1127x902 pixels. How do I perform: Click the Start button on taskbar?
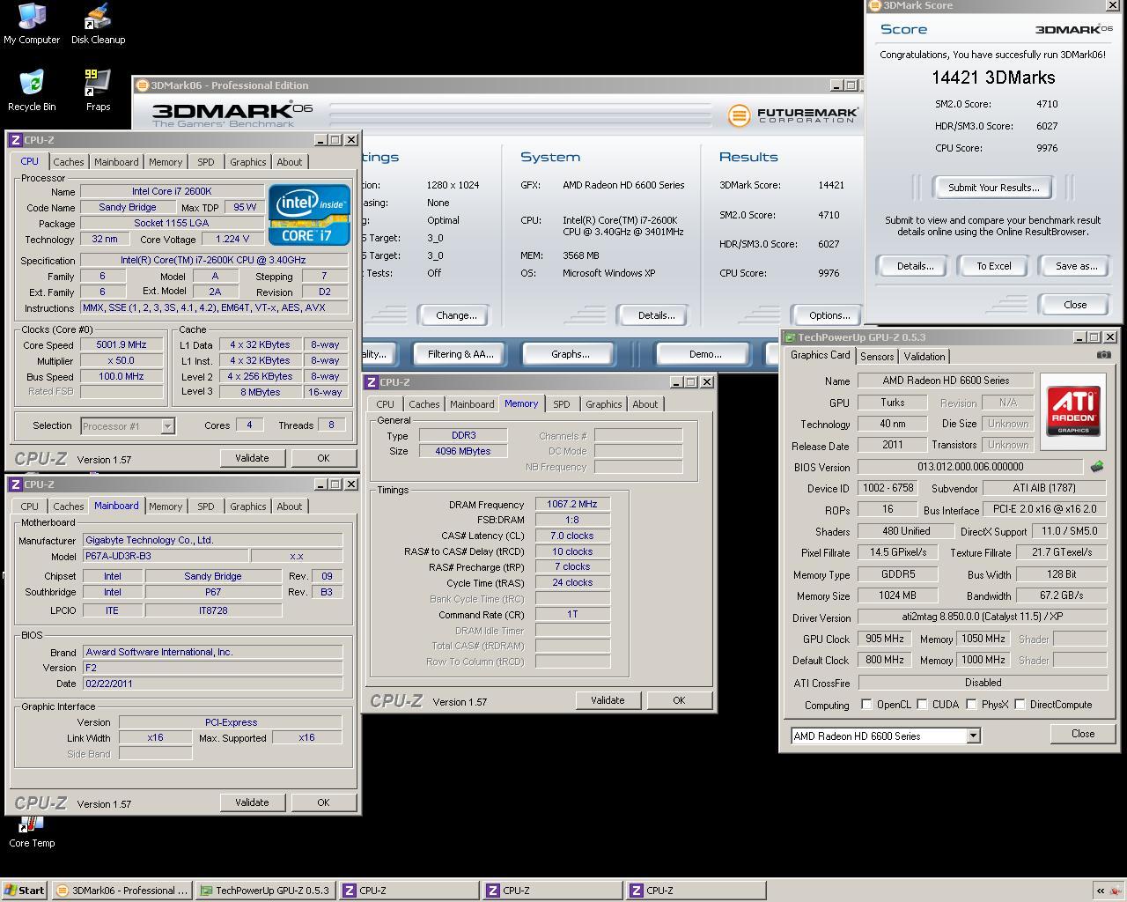[x=24, y=891]
